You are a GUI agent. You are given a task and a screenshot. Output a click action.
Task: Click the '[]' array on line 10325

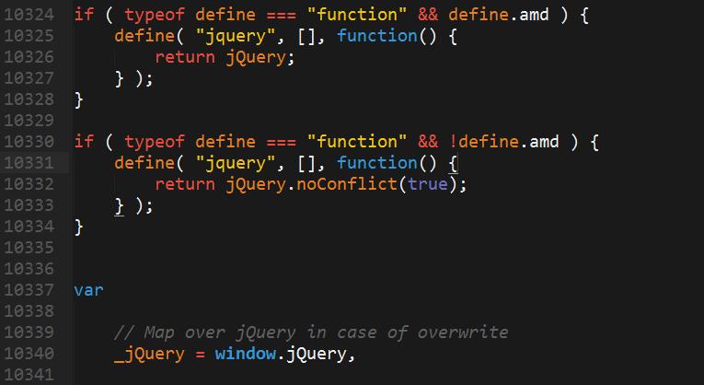[x=306, y=36]
